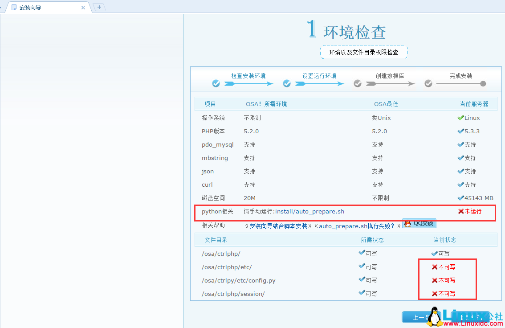Click the red X icon beside 未运行
505x328 pixels.
tap(460, 211)
